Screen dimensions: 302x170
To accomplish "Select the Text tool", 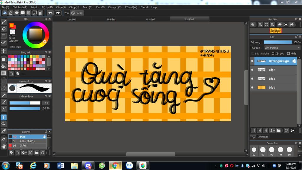I will click(x=4, y=117).
